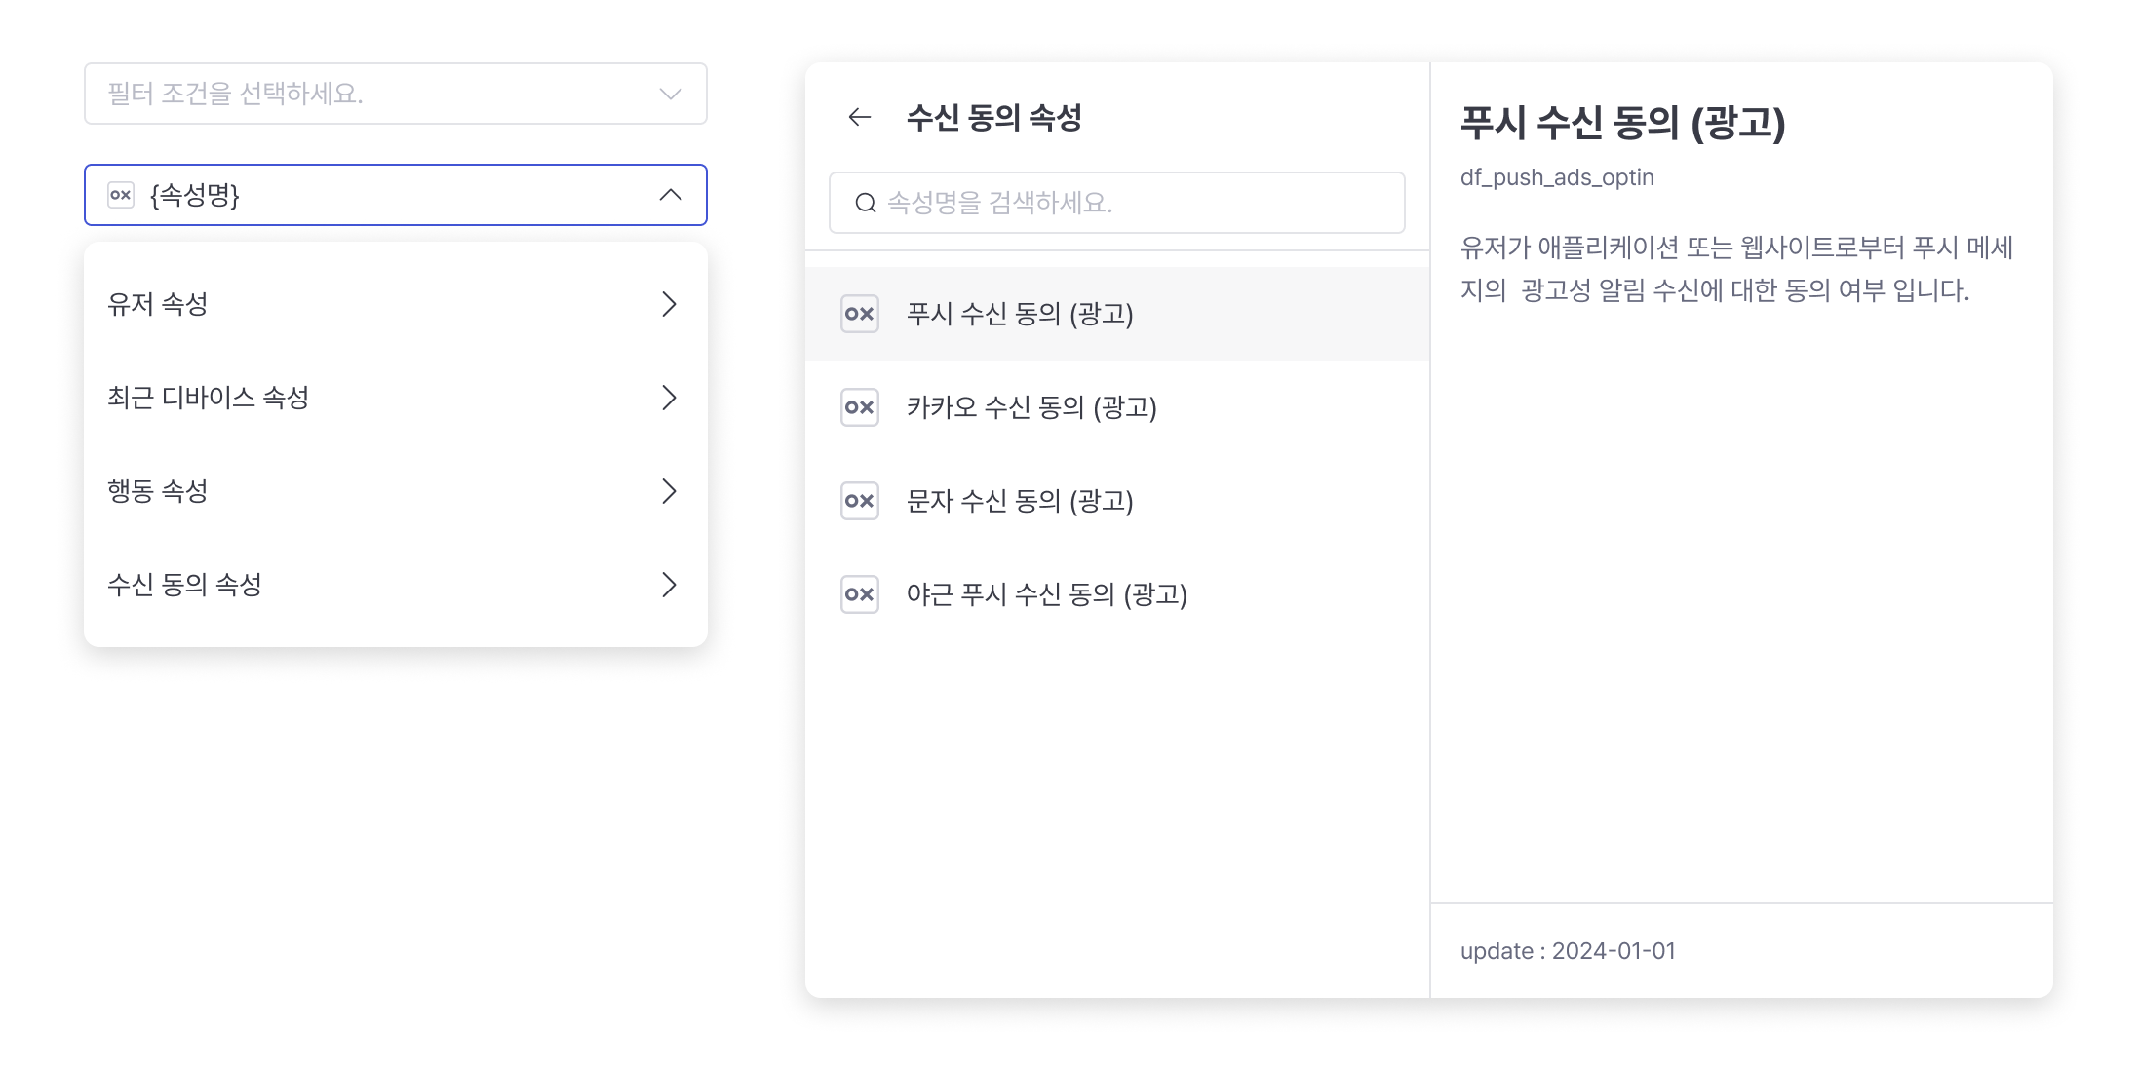Viewport: 2139px width, 1068px height.
Task: Choose 문자 수신 동의 (광고) attribute
Action: click(1117, 501)
